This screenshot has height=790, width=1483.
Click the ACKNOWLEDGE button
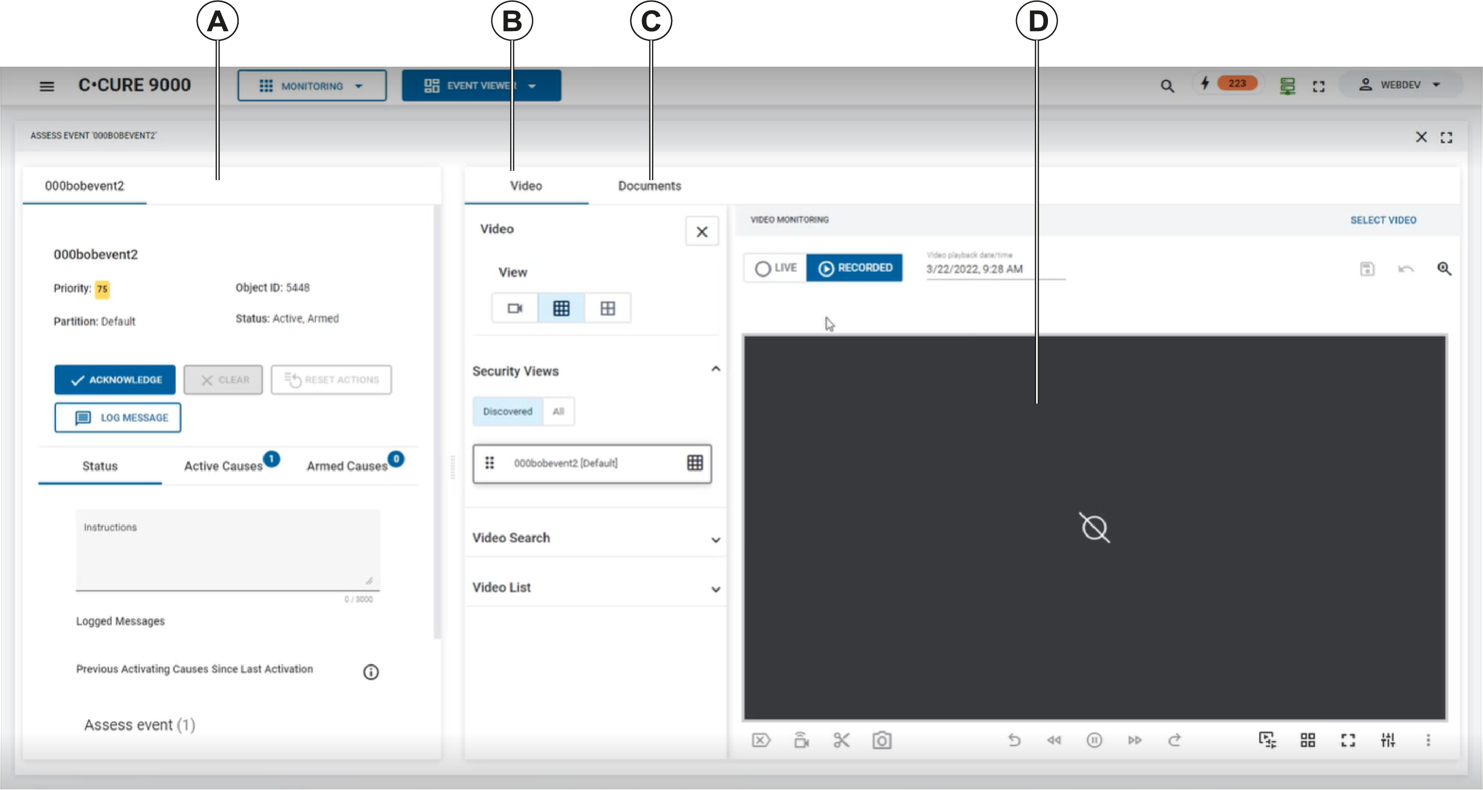[115, 380]
